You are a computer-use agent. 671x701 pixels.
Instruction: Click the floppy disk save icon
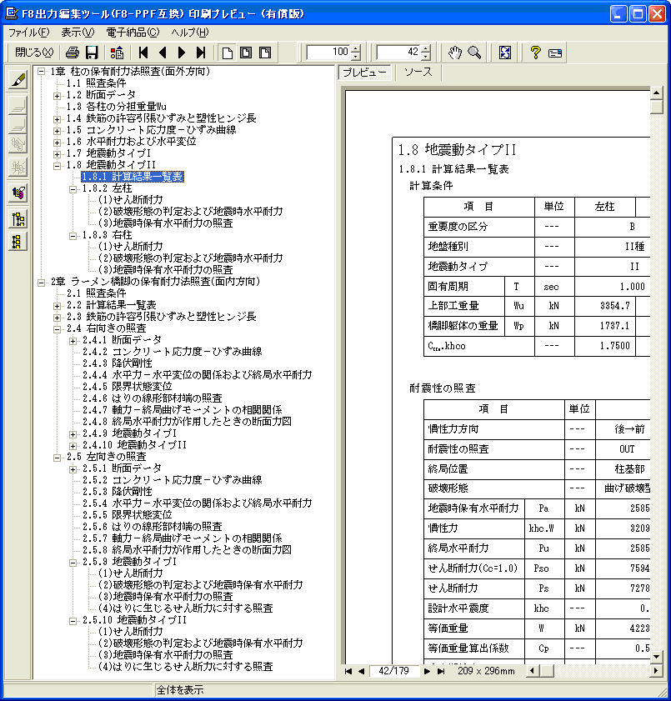[x=92, y=53]
